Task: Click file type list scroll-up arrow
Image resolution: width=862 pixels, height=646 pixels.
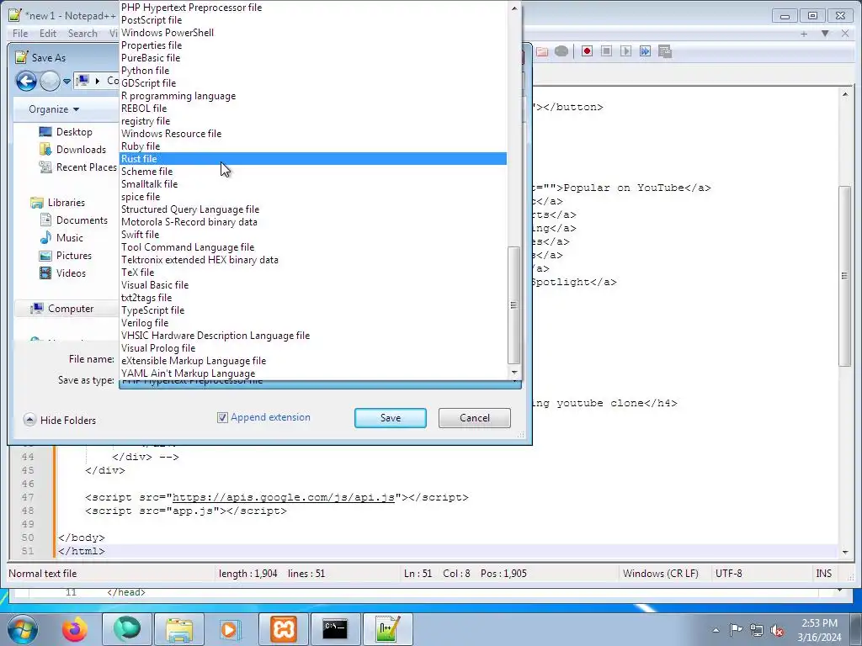Action: (x=514, y=8)
